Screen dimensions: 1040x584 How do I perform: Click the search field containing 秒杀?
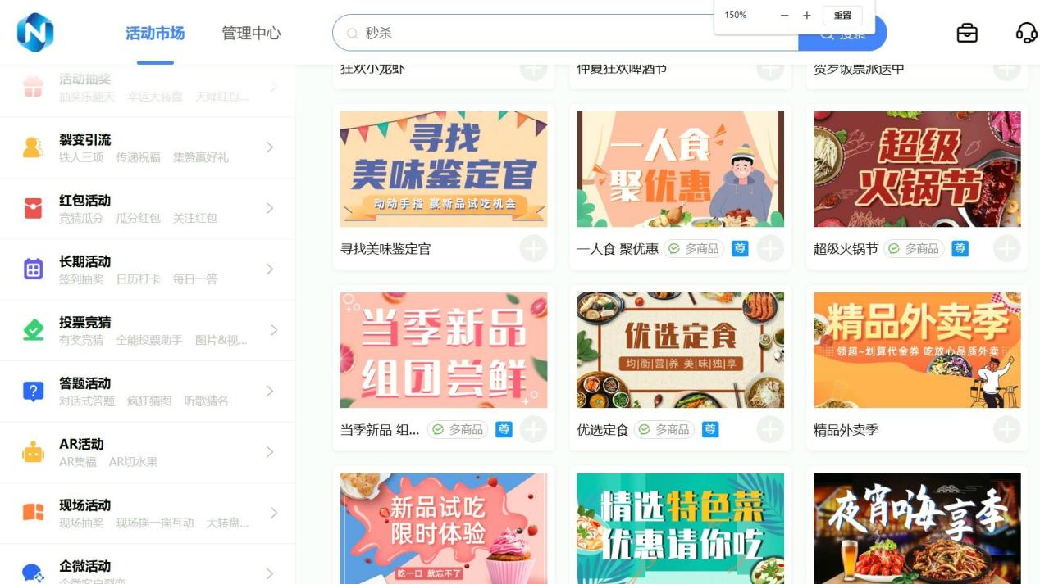point(566,34)
